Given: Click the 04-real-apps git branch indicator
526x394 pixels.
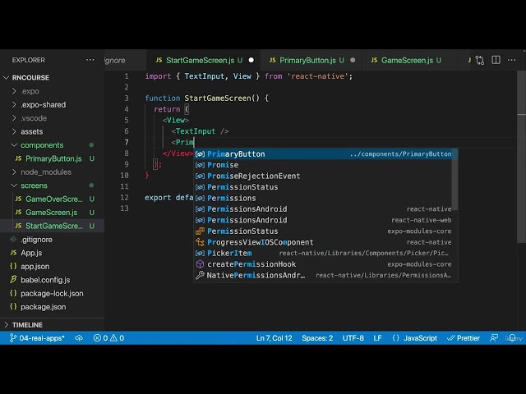Looking at the screenshot, I should point(37,338).
